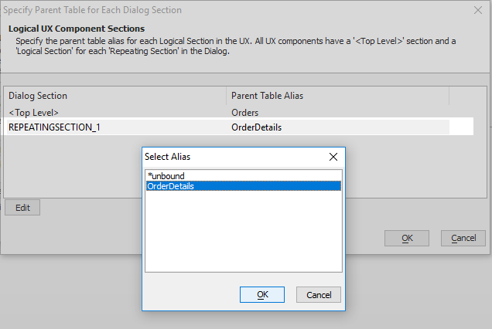Select the REPEATINGSECTION_1 row
The width and height of the screenshot is (492, 329).
coord(228,127)
